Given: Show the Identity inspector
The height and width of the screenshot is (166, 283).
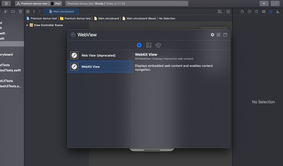Looking at the screenshot, I should click(x=264, y=11).
